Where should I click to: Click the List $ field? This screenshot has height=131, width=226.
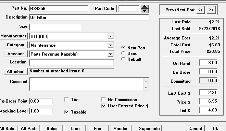point(208,110)
